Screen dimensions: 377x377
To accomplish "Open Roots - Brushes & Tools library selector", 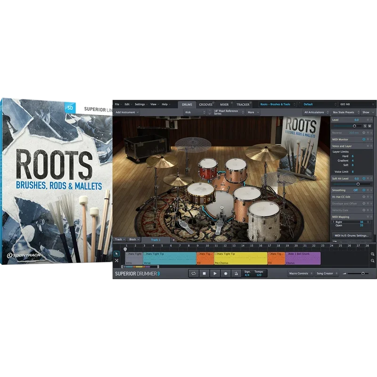I will [x=278, y=104].
